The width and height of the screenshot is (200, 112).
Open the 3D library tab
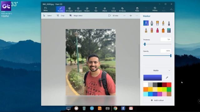click(x=122, y=9)
